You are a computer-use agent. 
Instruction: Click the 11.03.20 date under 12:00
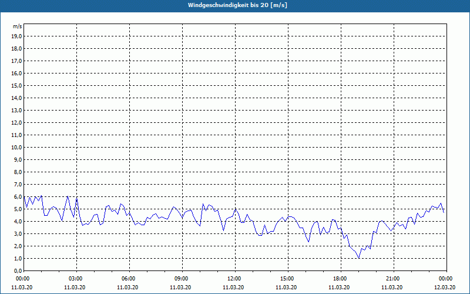pos(233,288)
